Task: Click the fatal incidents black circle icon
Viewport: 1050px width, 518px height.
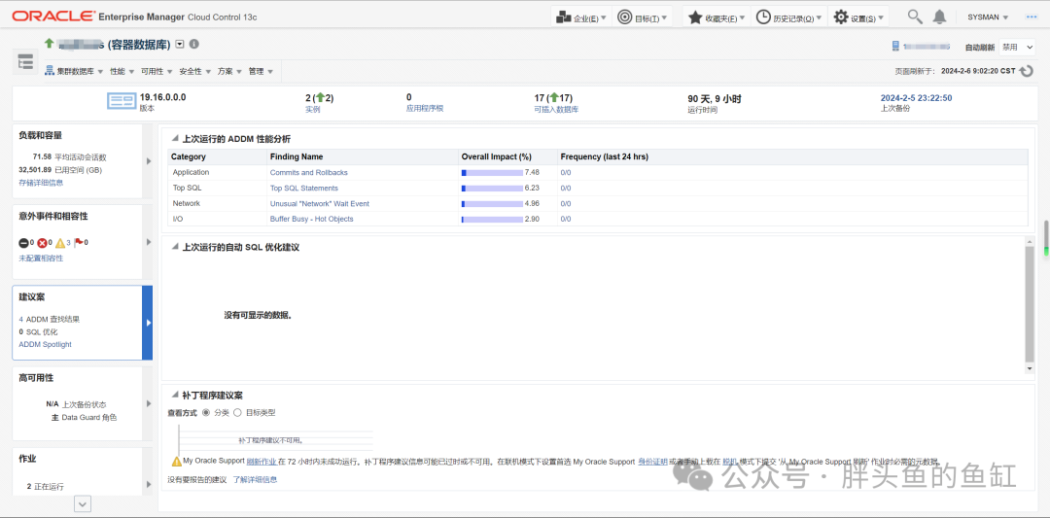Action: [23, 243]
